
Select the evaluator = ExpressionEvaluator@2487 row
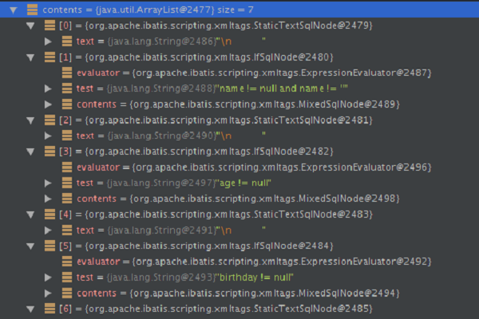[239, 73]
